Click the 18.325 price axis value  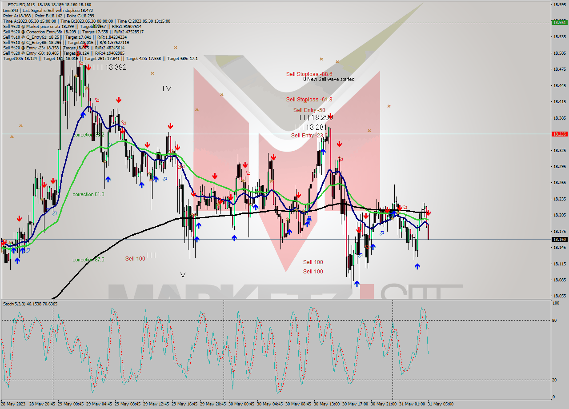(x=559, y=150)
